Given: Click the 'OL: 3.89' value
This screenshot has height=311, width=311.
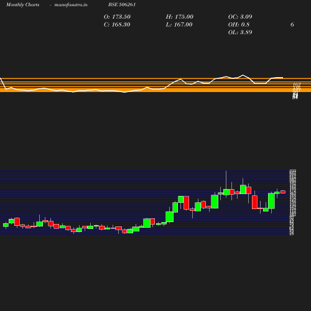Looking at the screenshot, I should [x=240, y=32].
